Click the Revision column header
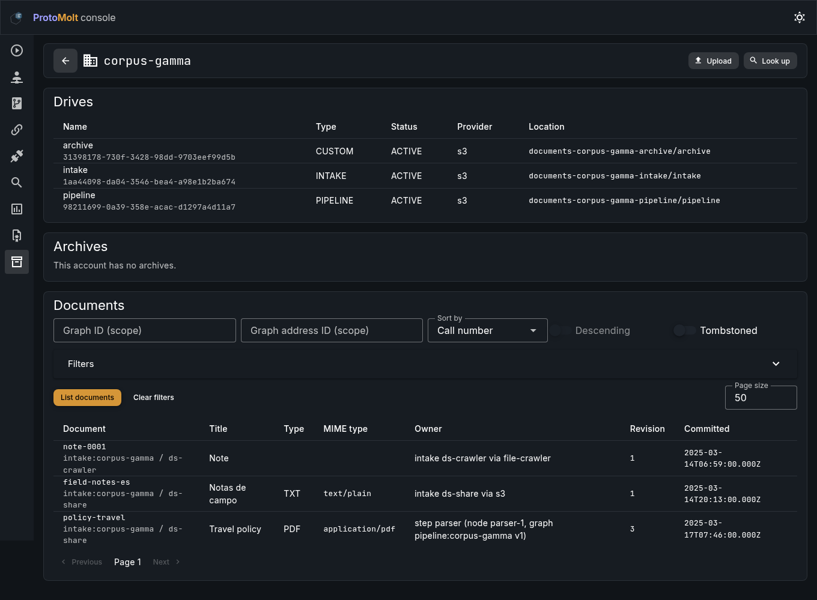Screen dimensions: 817x600 [x=648, y=429]
